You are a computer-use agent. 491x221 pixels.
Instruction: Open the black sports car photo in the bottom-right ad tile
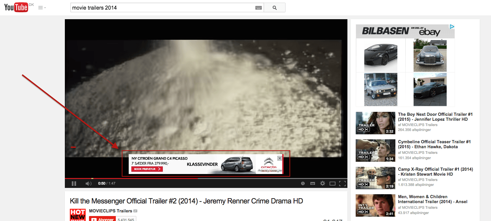pos(430,89)
